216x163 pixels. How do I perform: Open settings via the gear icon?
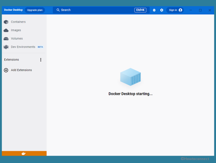coord(162,10)
